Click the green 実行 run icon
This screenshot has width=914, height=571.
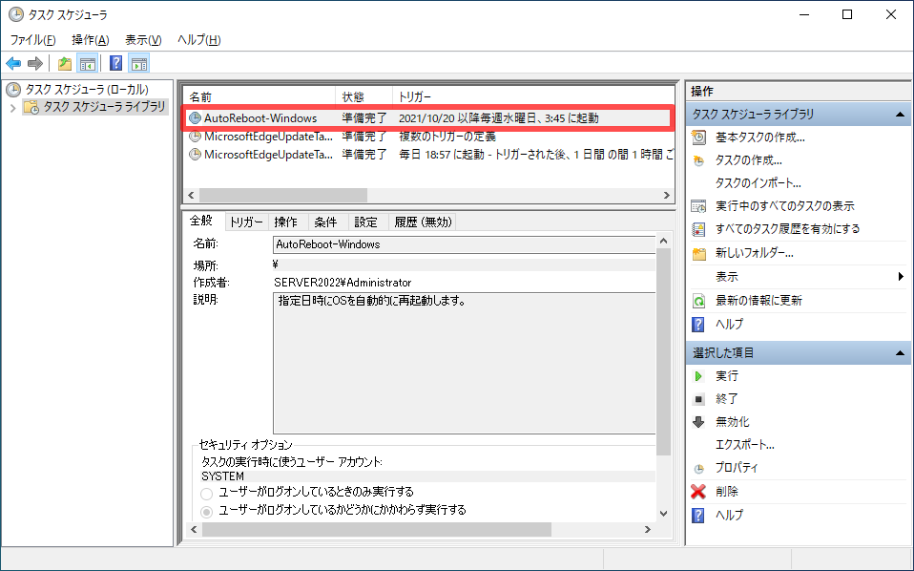[698, 376]
